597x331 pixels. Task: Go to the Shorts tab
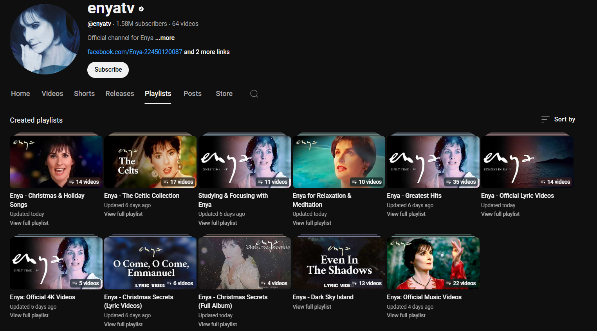(84, 94)
